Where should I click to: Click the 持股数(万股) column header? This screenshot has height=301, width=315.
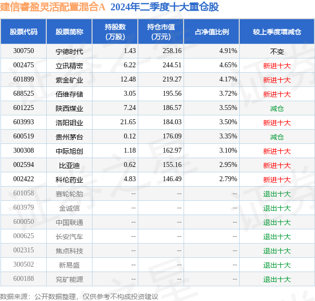click(115, 31)
